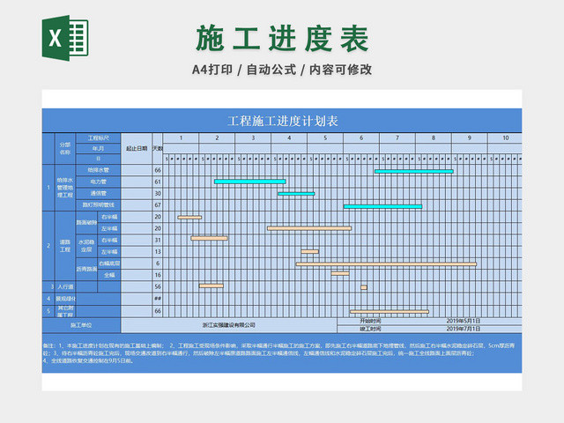Click the 通信管 row label

98,194
